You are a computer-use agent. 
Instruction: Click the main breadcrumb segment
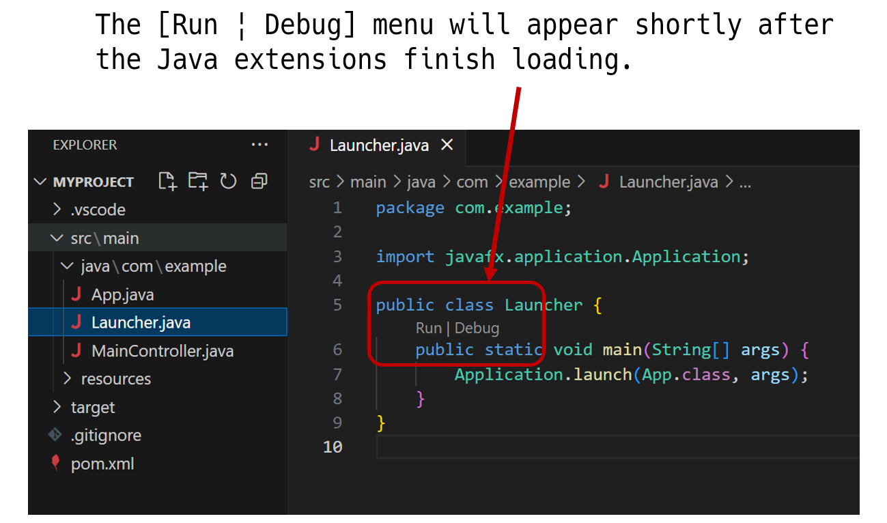368,182
